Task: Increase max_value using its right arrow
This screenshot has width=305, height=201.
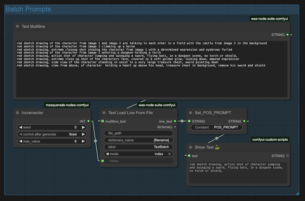Action: coord(84,141)
